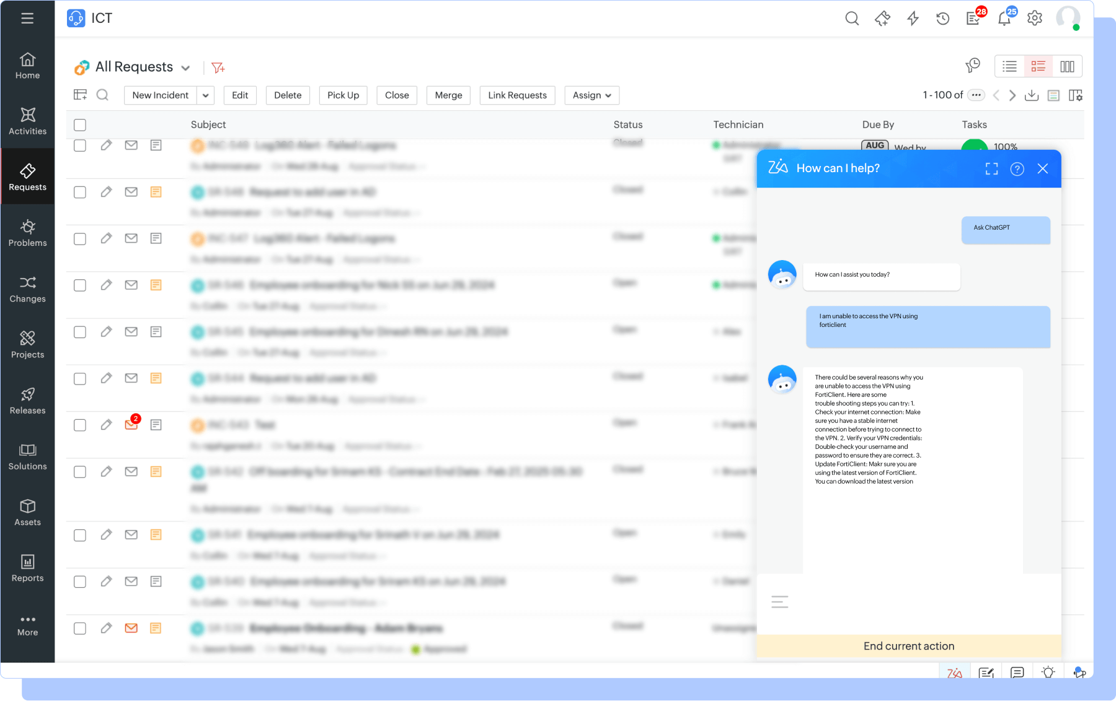Expand the All Requests view dropdown
This screenshot has width=1116, height=701.
185,67
